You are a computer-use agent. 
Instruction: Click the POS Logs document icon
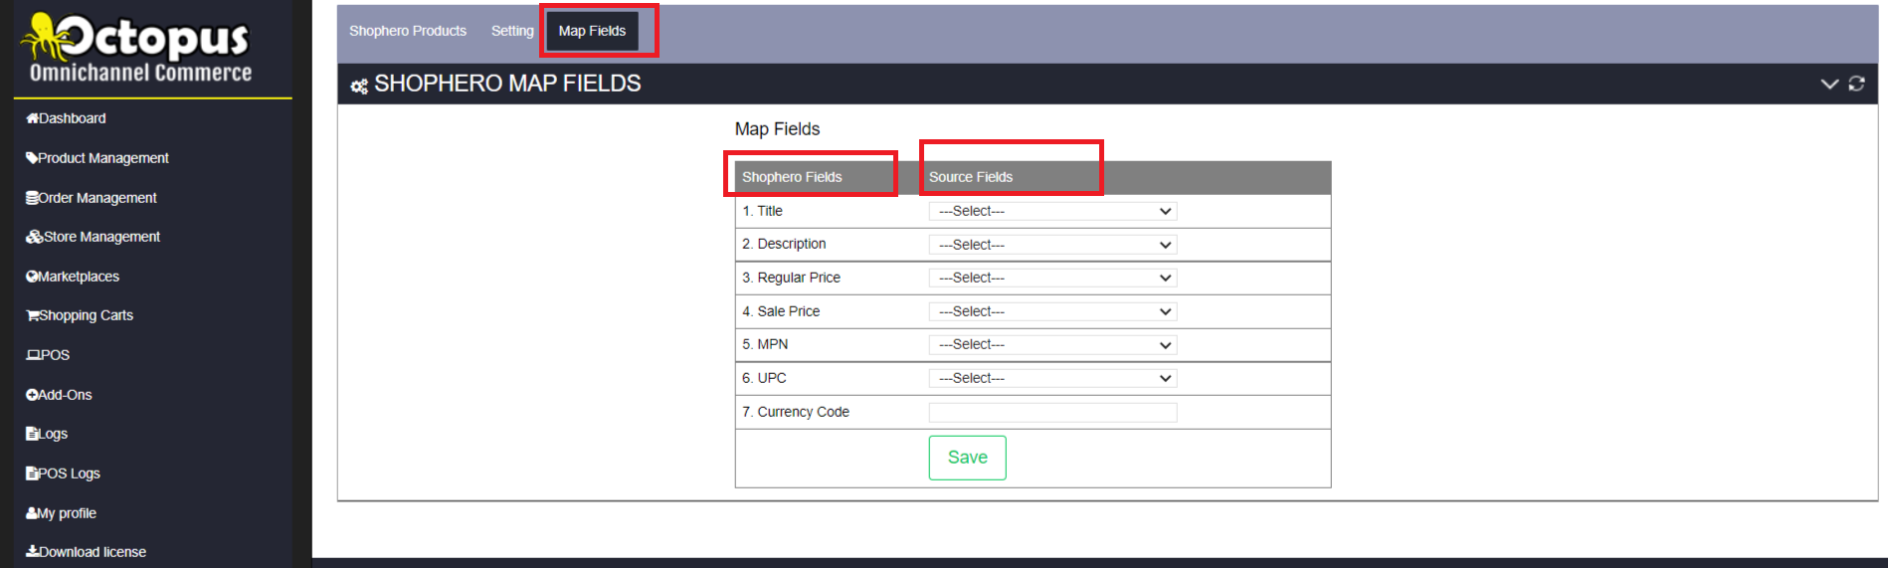[32, 473]
